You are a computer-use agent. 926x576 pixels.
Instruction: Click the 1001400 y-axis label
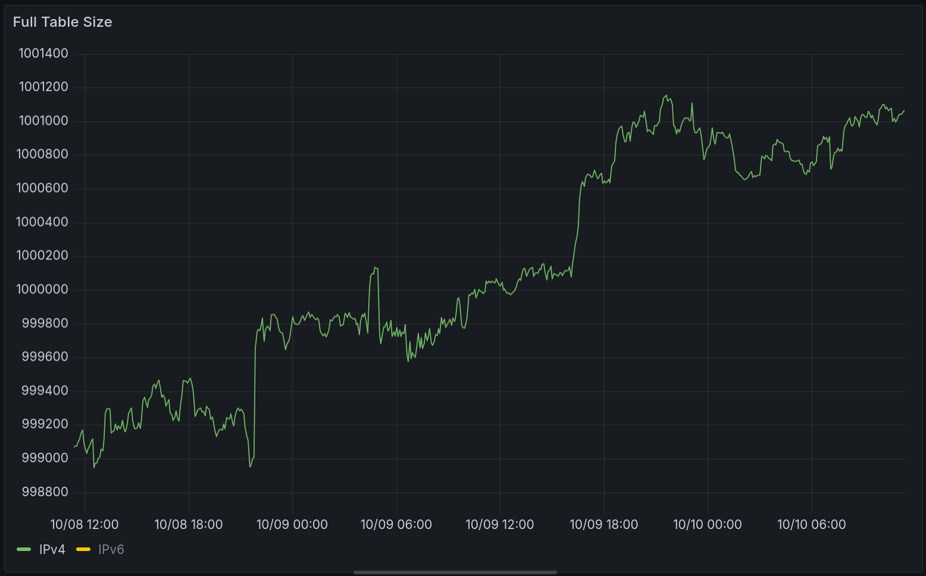(43, 54)
